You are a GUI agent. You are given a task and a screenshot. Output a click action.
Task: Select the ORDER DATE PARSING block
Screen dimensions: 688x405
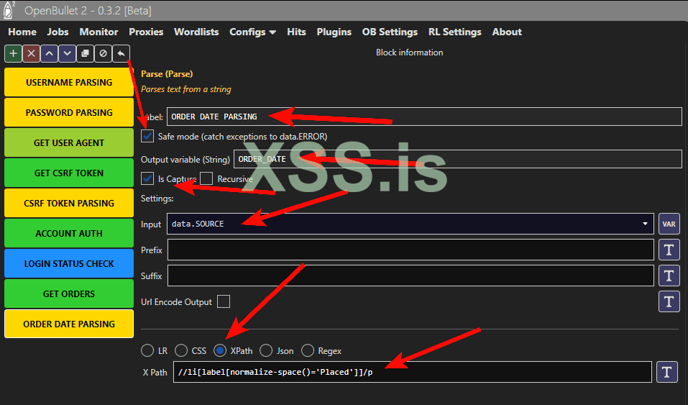[69, 324]
